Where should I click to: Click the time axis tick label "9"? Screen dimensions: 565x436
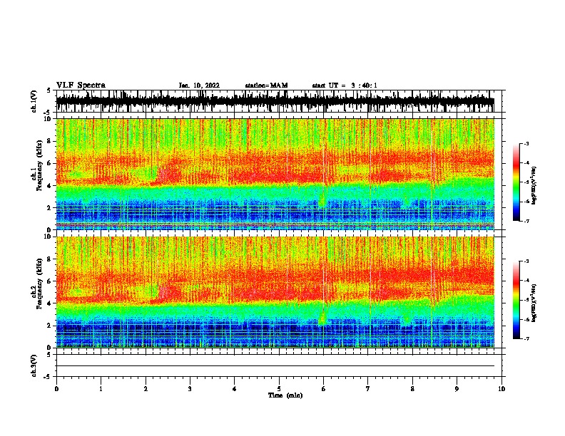coord(457,389)
